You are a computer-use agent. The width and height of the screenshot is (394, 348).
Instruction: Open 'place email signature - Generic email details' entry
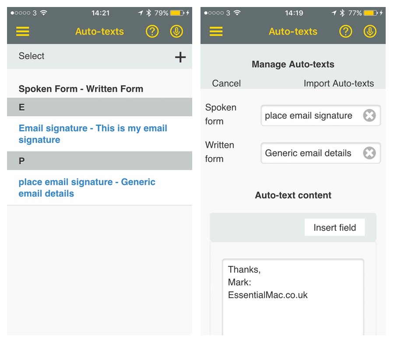click(87, 188)
